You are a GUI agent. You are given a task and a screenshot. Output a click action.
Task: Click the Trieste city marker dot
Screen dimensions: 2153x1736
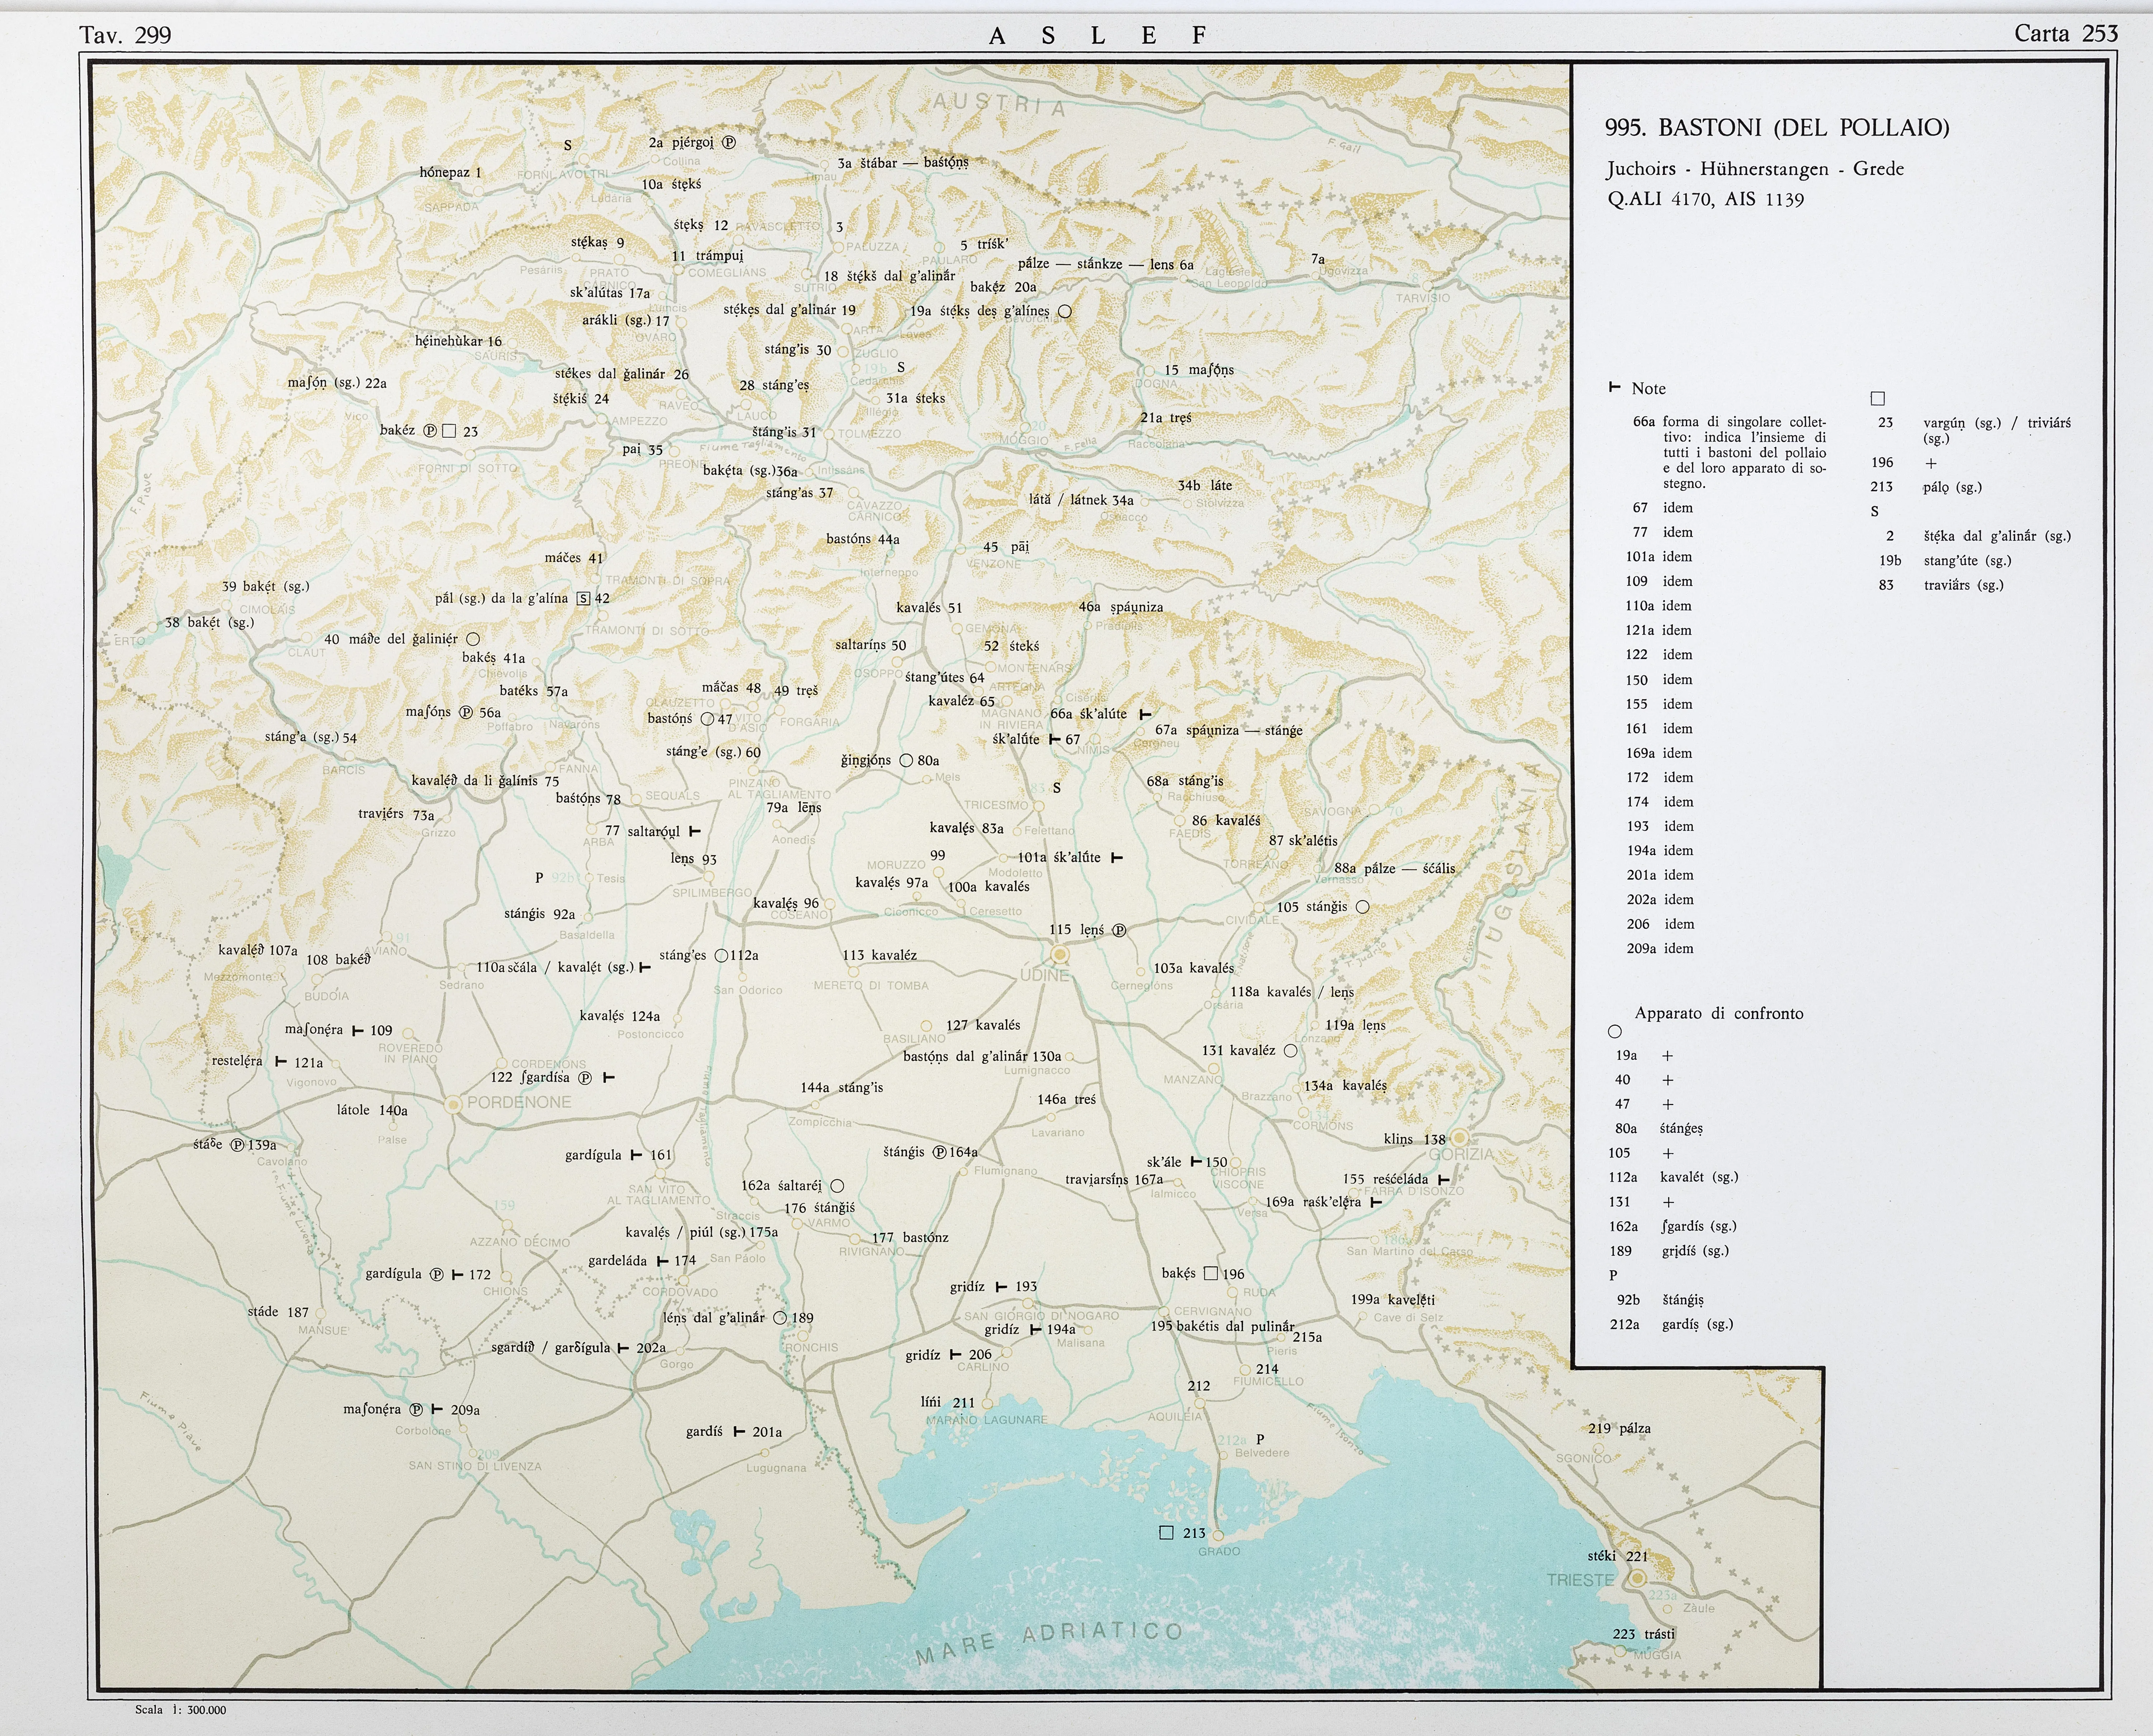[1638, 1579]
